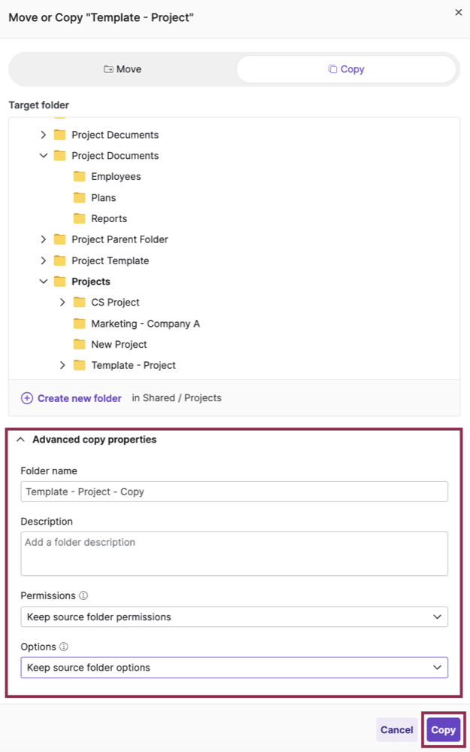
Task: Click the Cancel button
Action: click(x=396, y=729)
